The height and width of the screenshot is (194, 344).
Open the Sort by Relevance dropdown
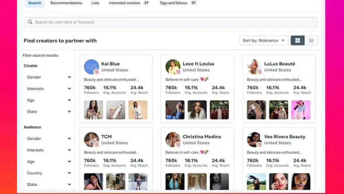(263, 41)
